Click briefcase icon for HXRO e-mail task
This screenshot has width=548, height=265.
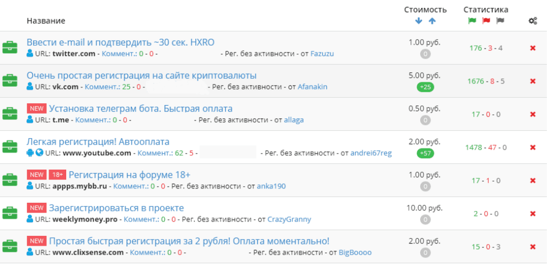(x=10, y=47)
